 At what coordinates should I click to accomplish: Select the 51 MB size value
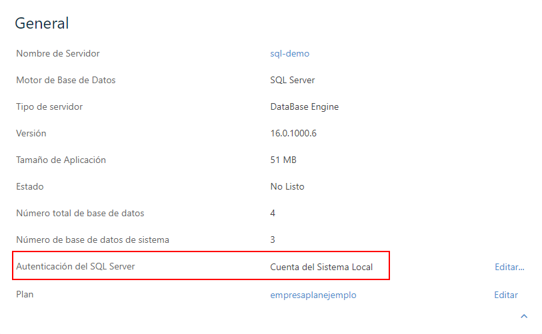[x=283, y=160]
